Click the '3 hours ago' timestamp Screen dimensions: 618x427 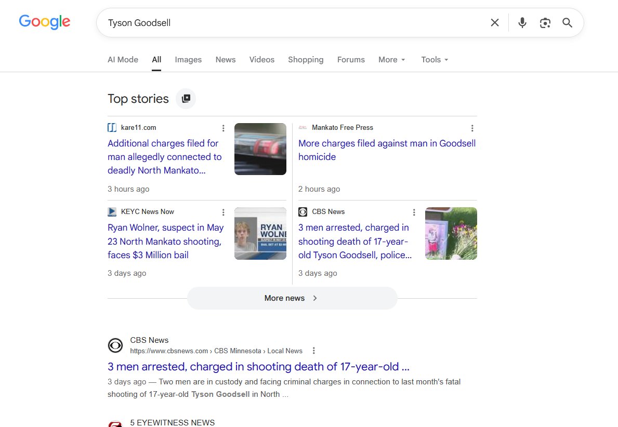(x=128, y=189)
